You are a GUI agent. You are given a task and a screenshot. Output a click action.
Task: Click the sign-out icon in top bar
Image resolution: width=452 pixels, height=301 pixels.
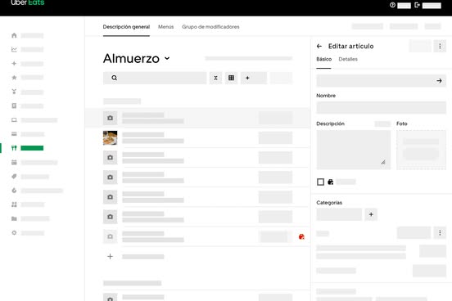(417, 5)
